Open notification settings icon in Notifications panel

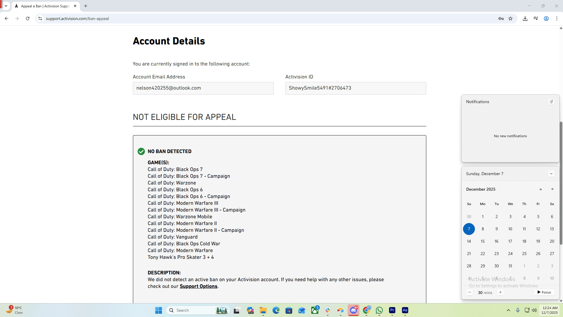pyautogui.click(x=551, y=102)
